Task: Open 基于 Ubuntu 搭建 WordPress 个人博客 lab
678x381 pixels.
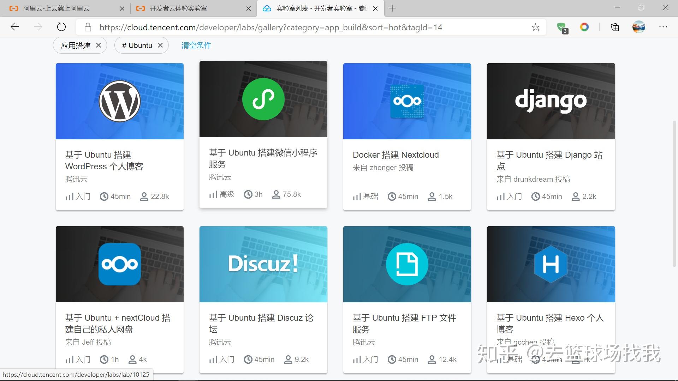Action: pyautogui.click(x=104, y=161)
